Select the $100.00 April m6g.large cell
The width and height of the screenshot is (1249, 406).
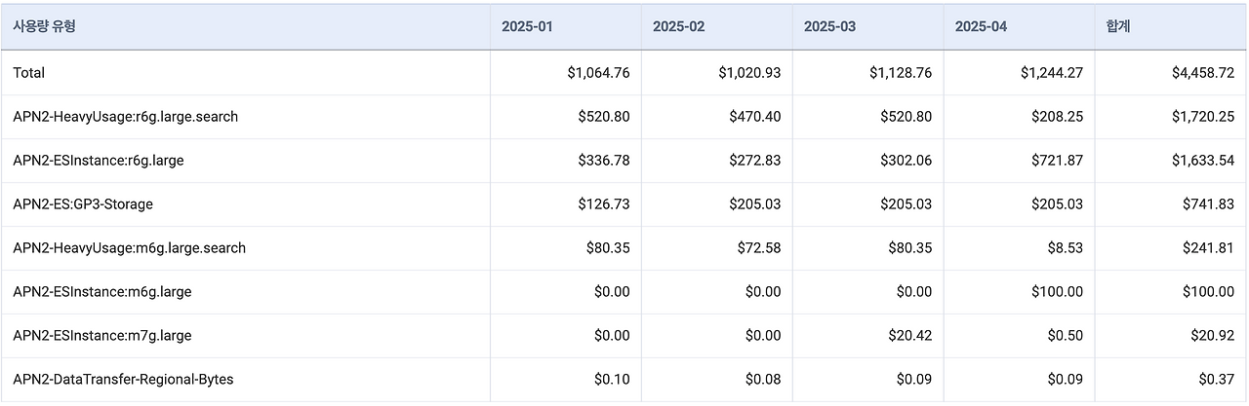click(1058, 292)
